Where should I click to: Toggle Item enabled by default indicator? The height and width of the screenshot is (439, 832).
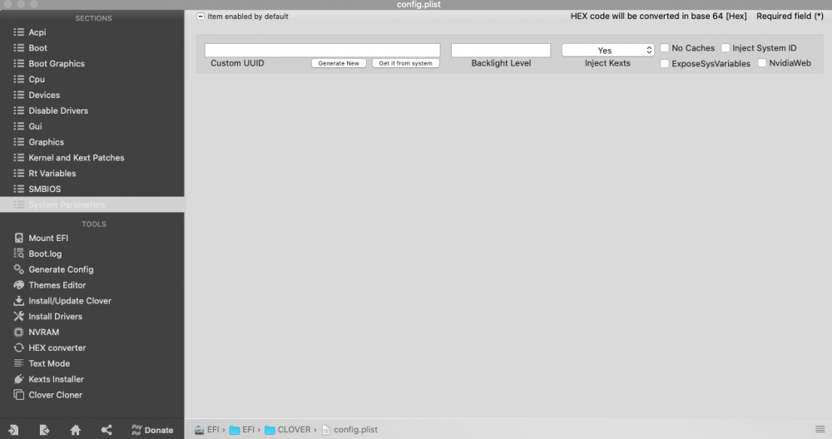click(201, 17)
